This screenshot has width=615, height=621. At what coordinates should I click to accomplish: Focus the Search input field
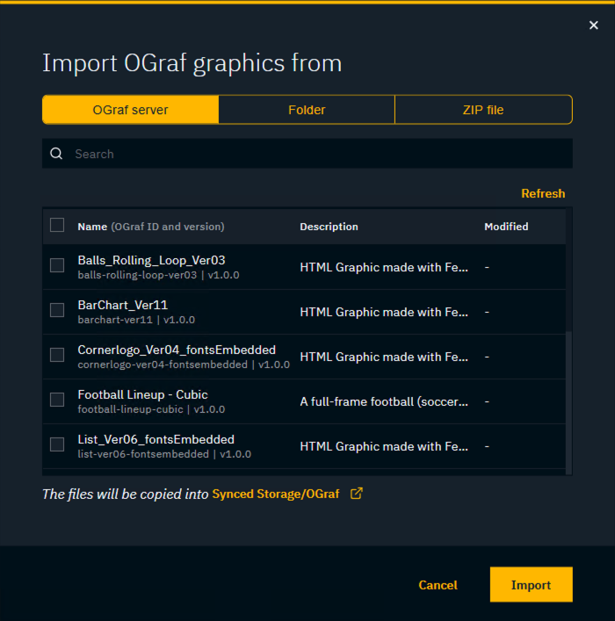click(x=307, y=154)
